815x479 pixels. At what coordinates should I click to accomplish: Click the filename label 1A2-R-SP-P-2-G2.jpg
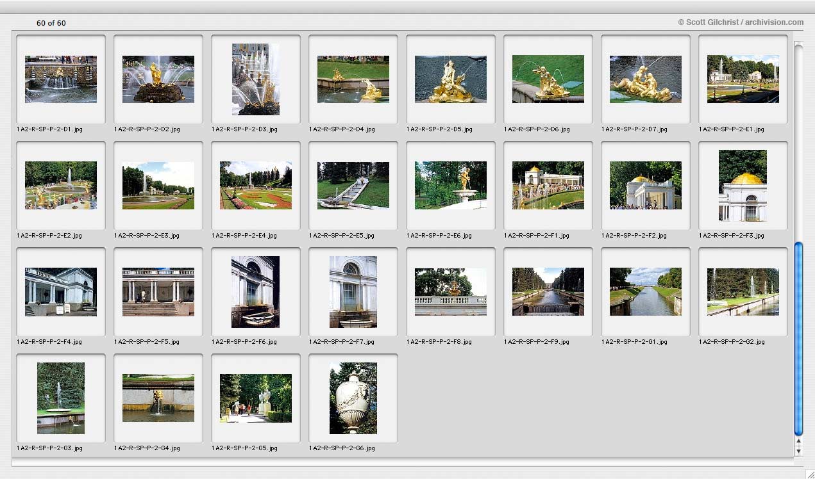click(x=732, y=342)
